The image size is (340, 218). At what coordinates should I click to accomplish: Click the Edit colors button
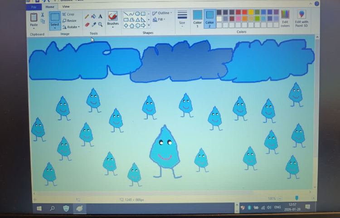point(285,18)
